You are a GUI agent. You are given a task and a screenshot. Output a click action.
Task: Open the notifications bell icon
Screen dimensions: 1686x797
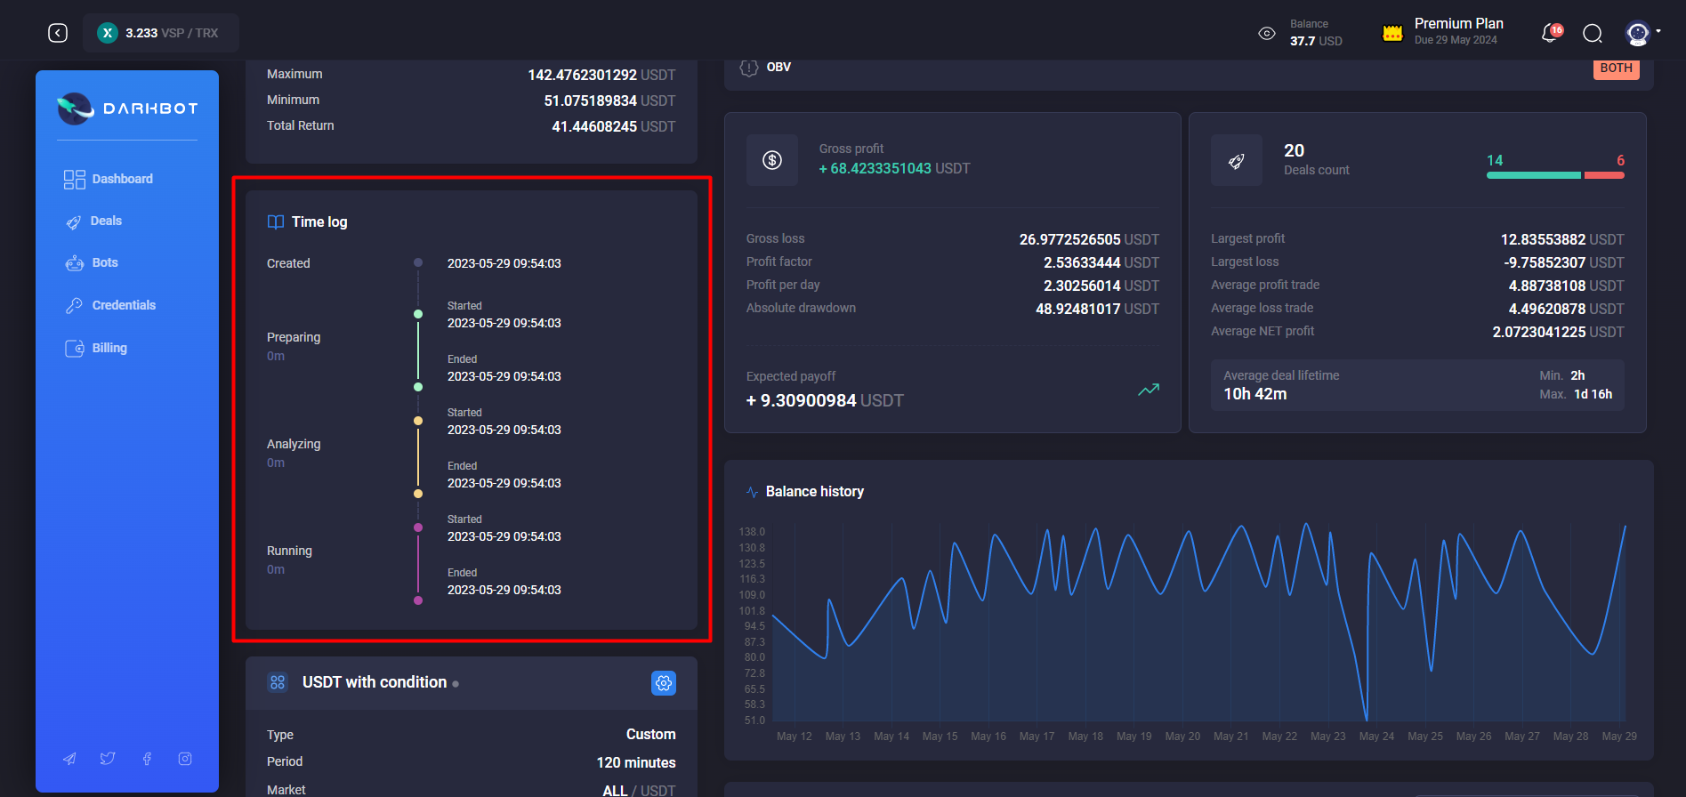click(1550, 33)
